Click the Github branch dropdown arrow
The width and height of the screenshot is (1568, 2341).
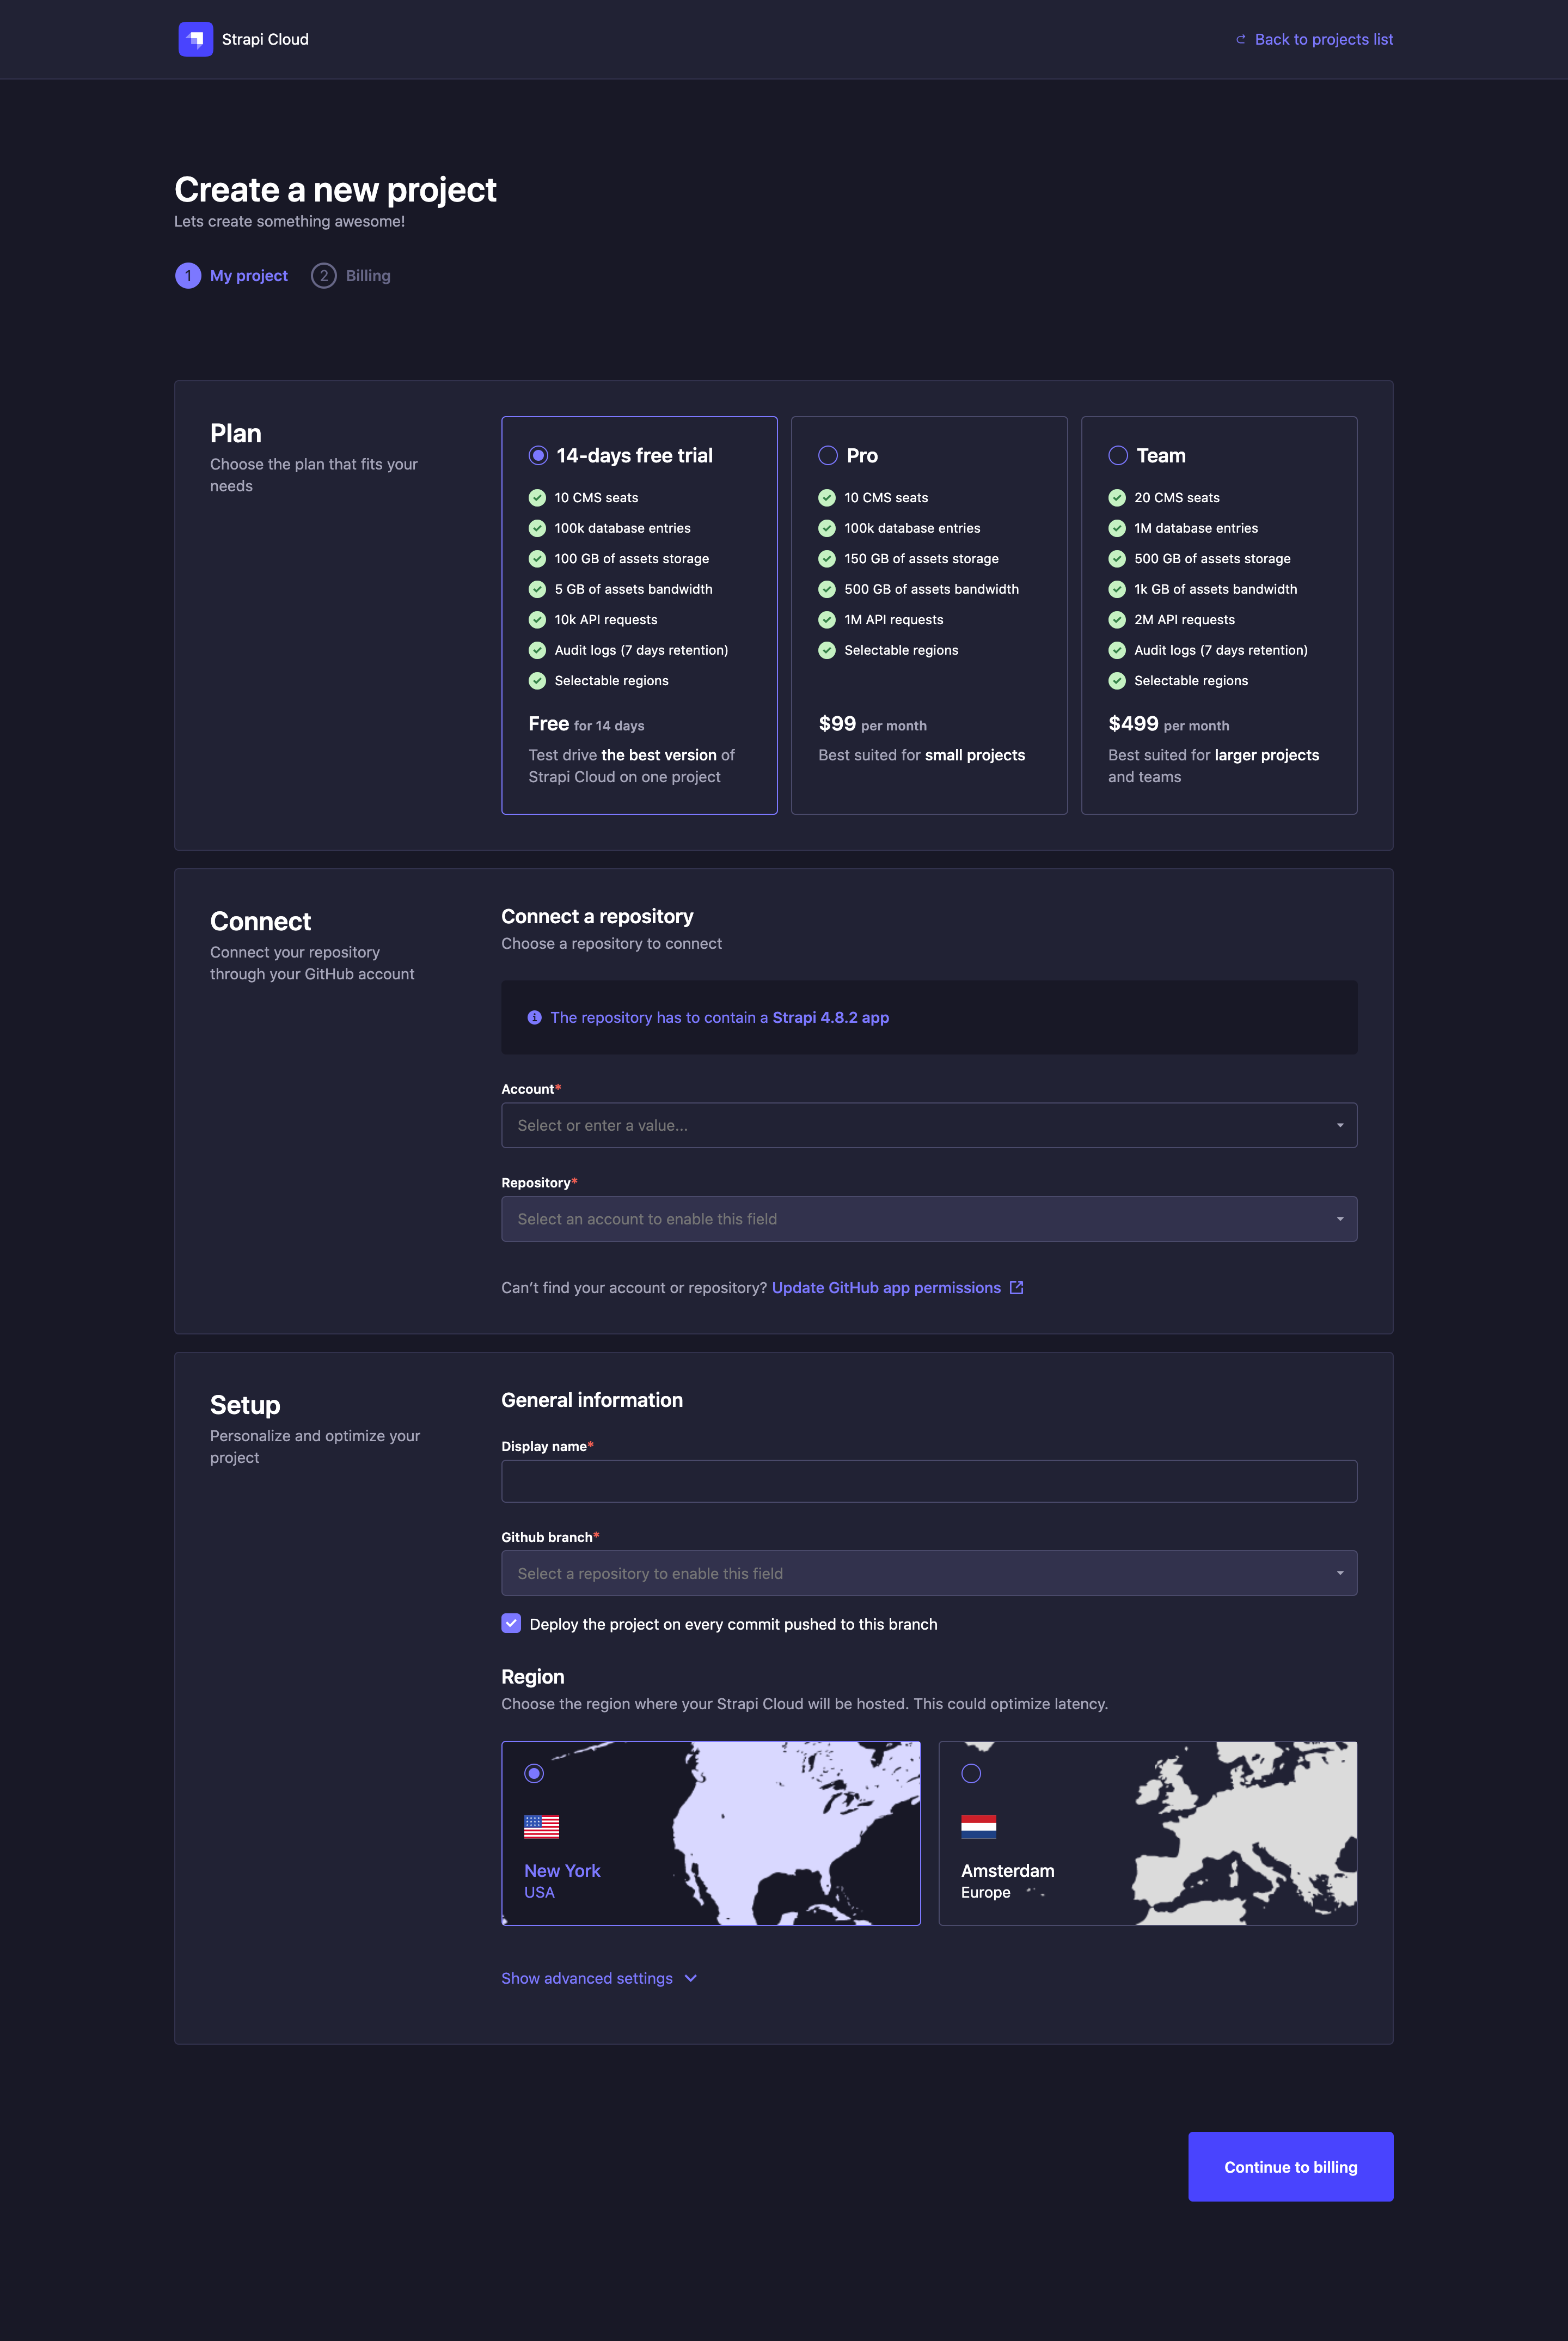pyautogui.click(x=1340, y=1572)
